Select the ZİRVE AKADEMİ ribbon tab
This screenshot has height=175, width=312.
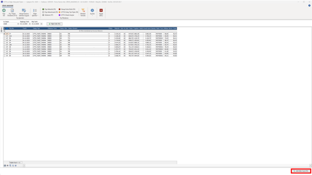[8, 6]
